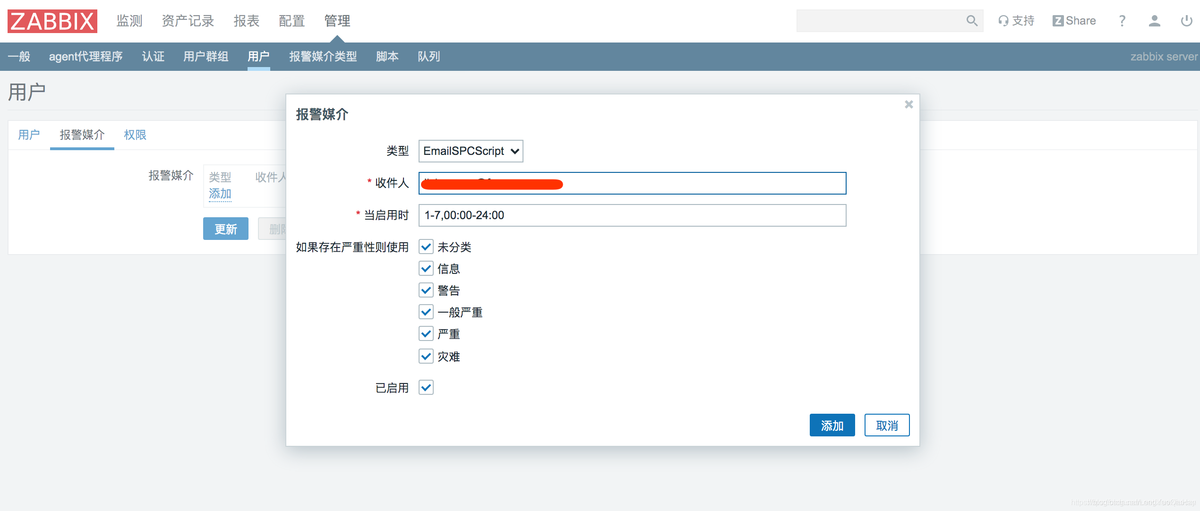Click the 添加 link under 报警媒介
This screenshot has height=511, width=1200.
tap(220, 194)
